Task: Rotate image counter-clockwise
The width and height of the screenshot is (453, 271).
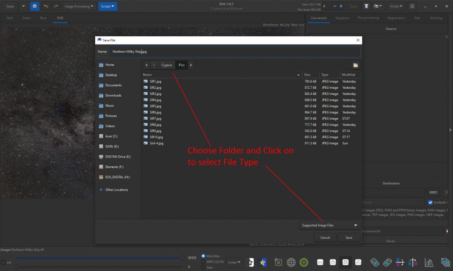Action: 375,262
